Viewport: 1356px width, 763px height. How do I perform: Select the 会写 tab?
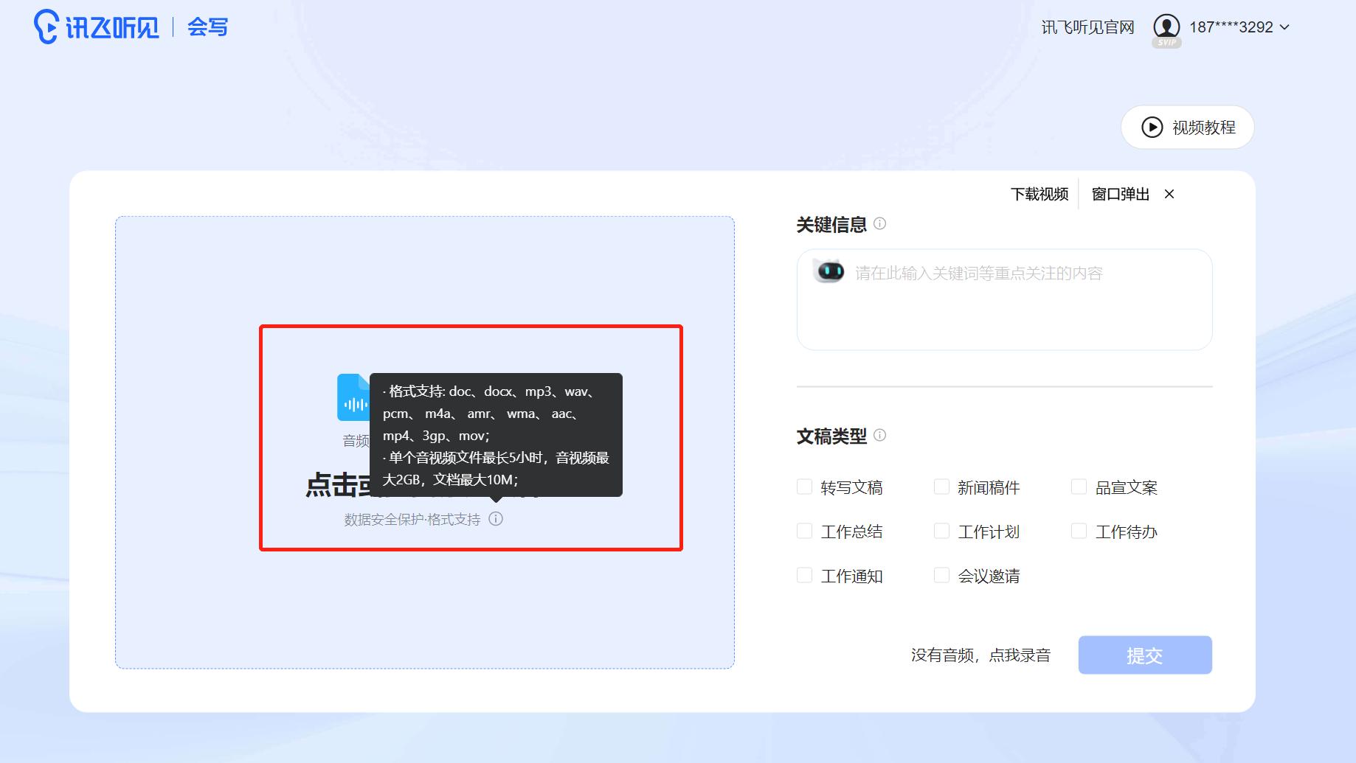207,27
